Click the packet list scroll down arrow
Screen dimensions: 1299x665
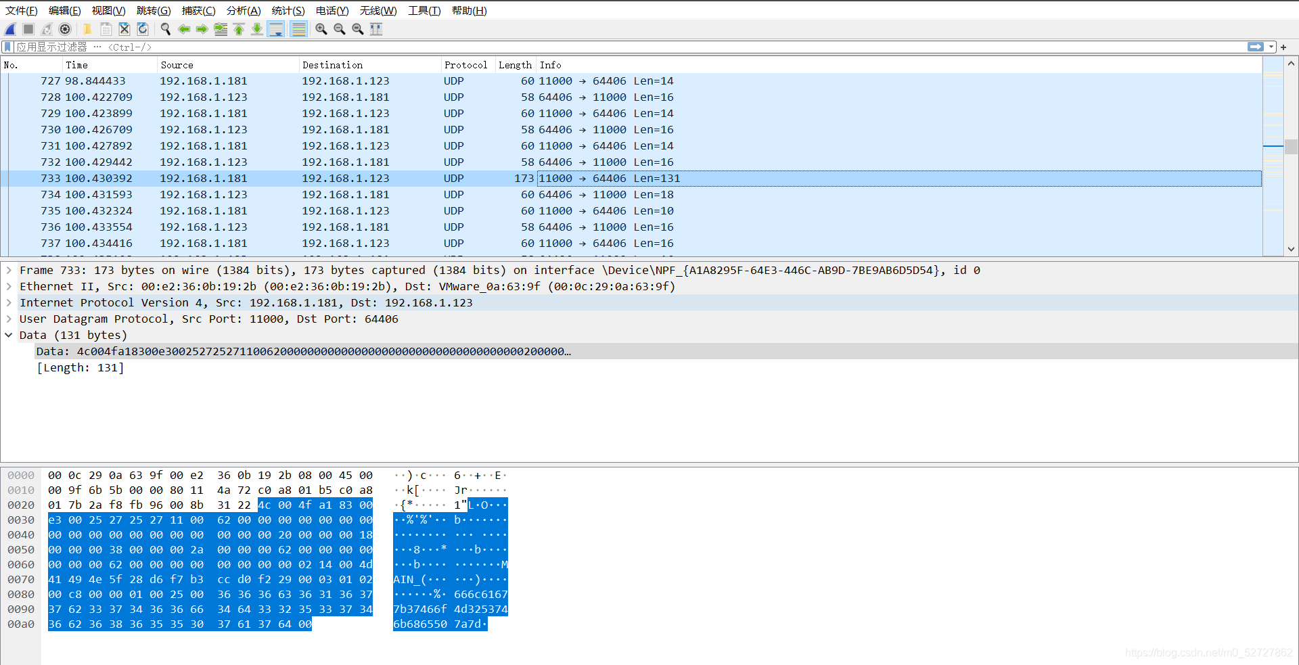[x=1291, y=249]
